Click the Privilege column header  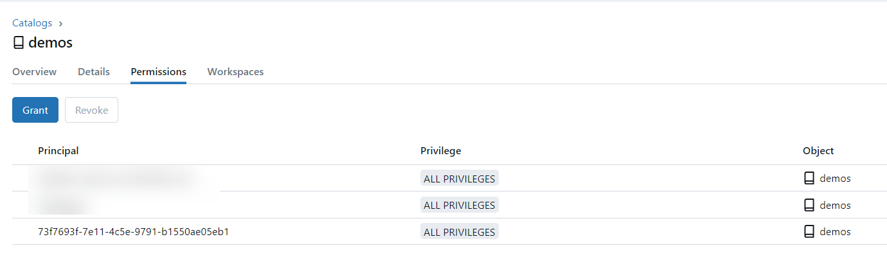[x=441, y=151]
